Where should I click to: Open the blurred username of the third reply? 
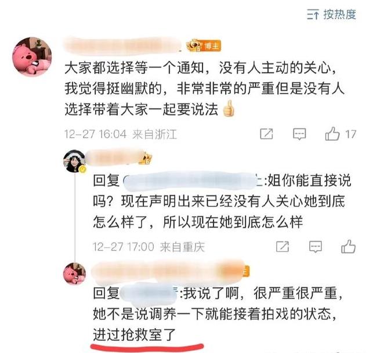pyautogui.click(x=171, y=272)
